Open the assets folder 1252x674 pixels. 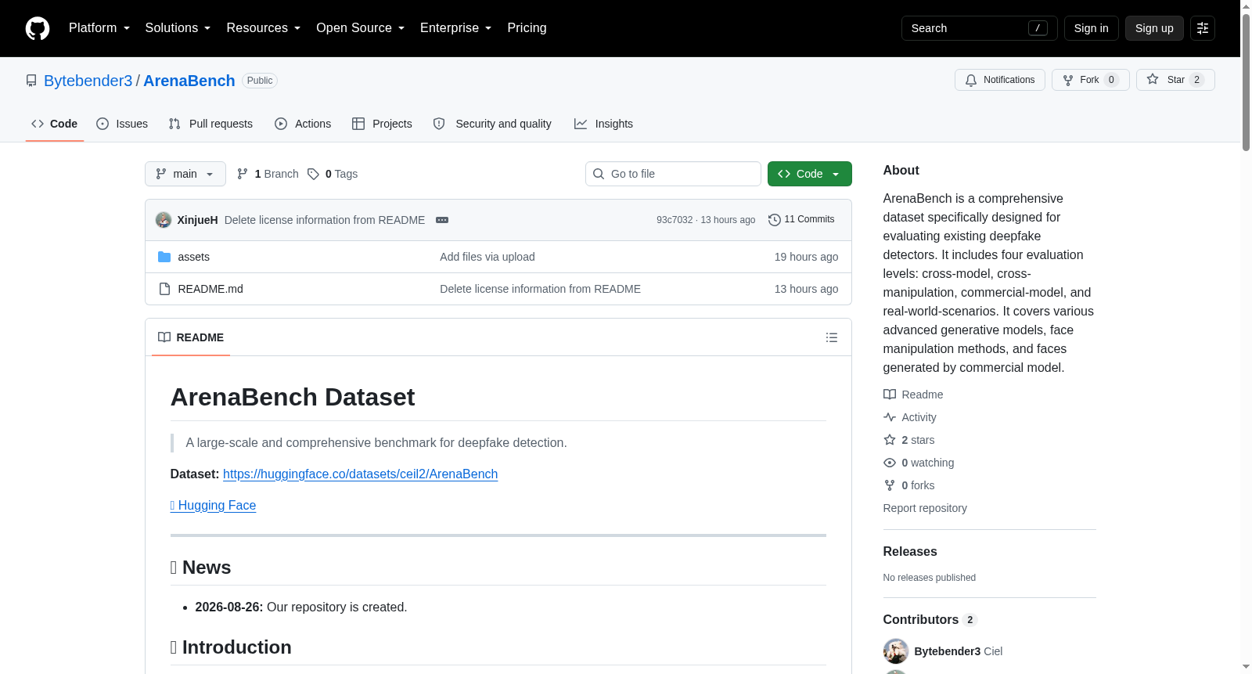(194, 257)
